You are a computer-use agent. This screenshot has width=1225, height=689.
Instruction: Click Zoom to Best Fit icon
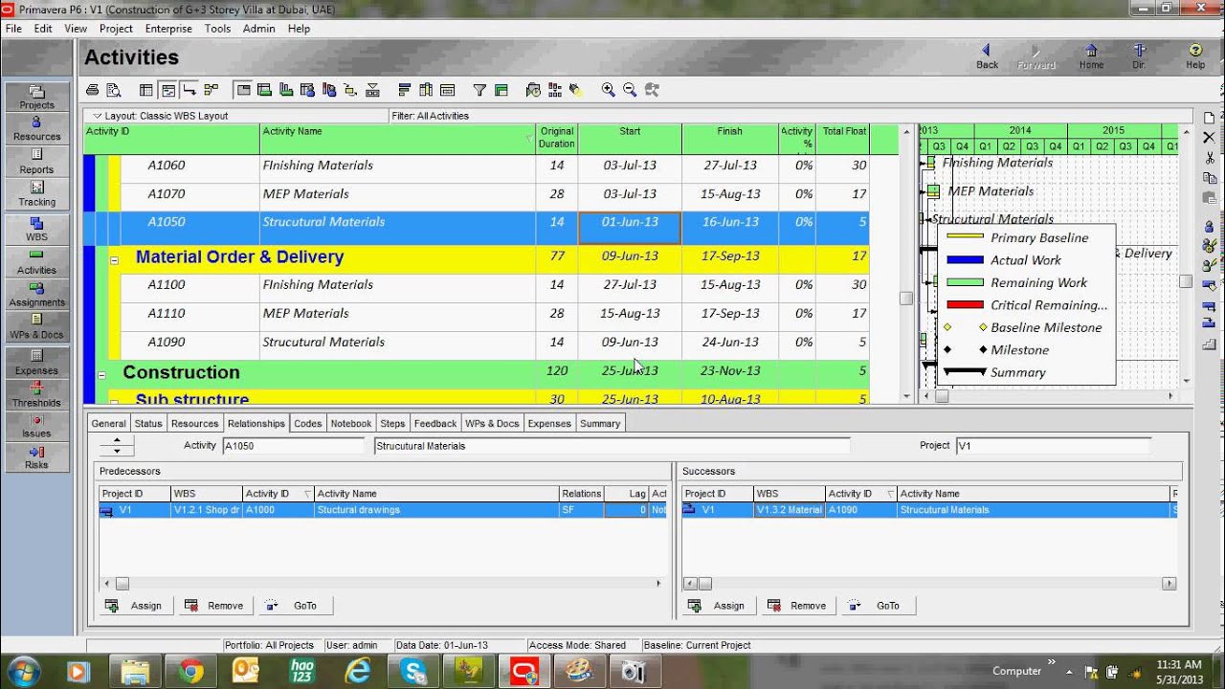coord(652,90)
